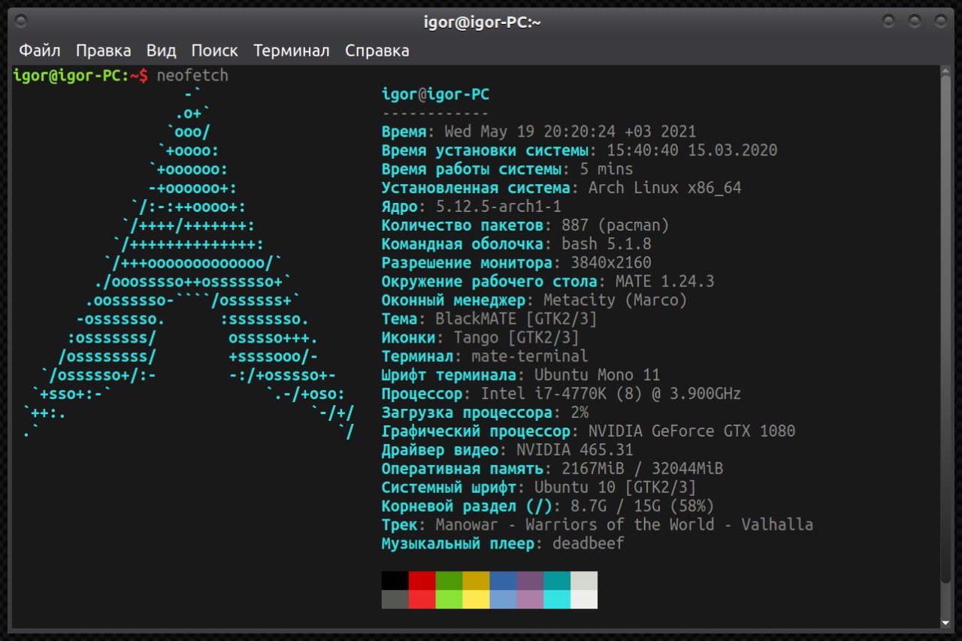The height and width of the screenshot is (641, 962).
Task: Click the memory value '2167MiB / 32044MiB'
Action: coord(643,469)
